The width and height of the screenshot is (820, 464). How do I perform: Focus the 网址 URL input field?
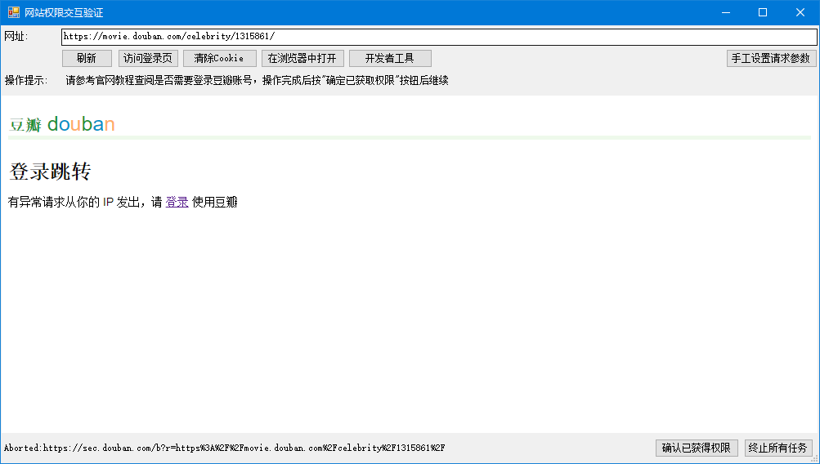[x=439, y=37]
